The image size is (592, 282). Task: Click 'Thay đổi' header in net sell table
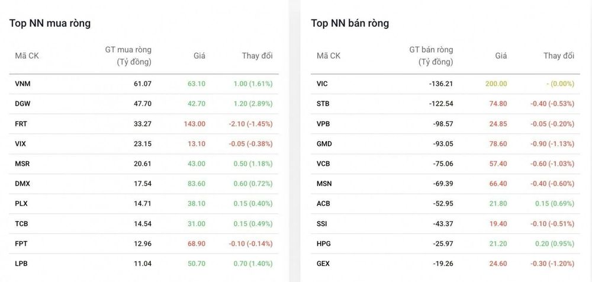coord(559,56)
